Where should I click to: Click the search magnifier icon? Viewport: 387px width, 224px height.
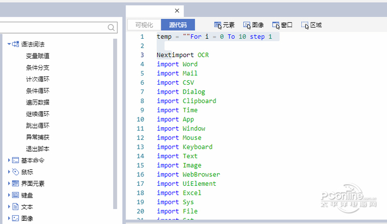click(111, 28)
